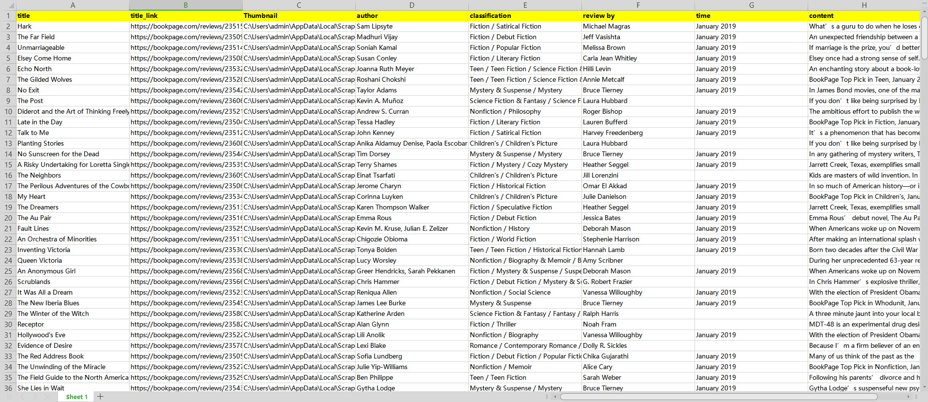Select column G header

pyautogui.click(x=752, y=5)
